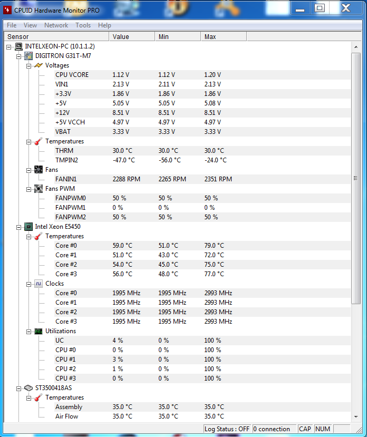
Task: Select the +12V voltage row
Action: tap(202, 113)
